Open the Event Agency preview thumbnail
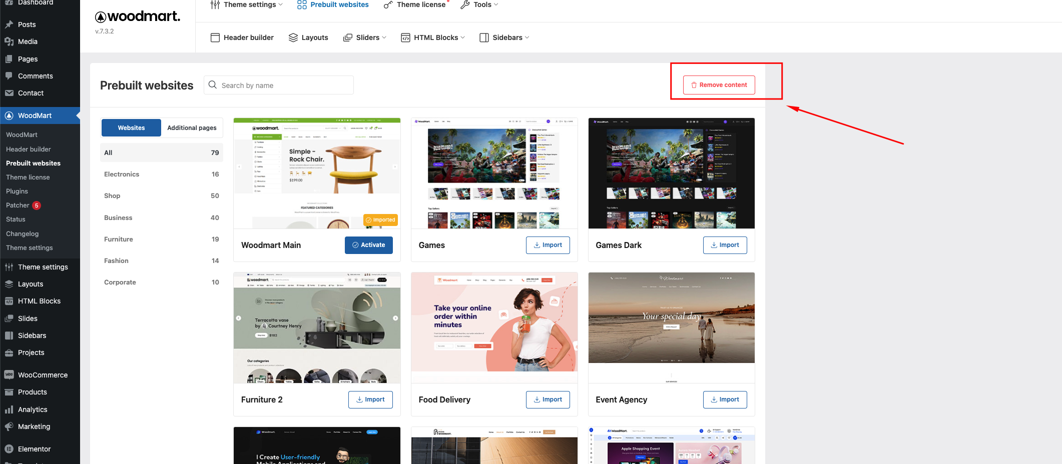The height and width of the screenshot is (464, 1062). (x=671, y=328)
